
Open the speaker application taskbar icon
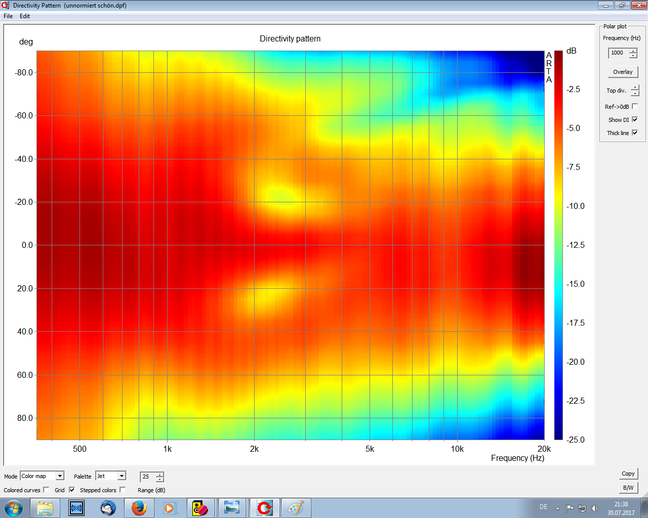200,507
